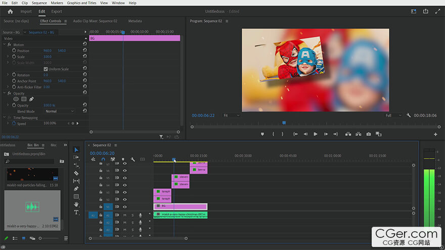Open new bin folder icon in project
The image size is (445, 250).
62,161
